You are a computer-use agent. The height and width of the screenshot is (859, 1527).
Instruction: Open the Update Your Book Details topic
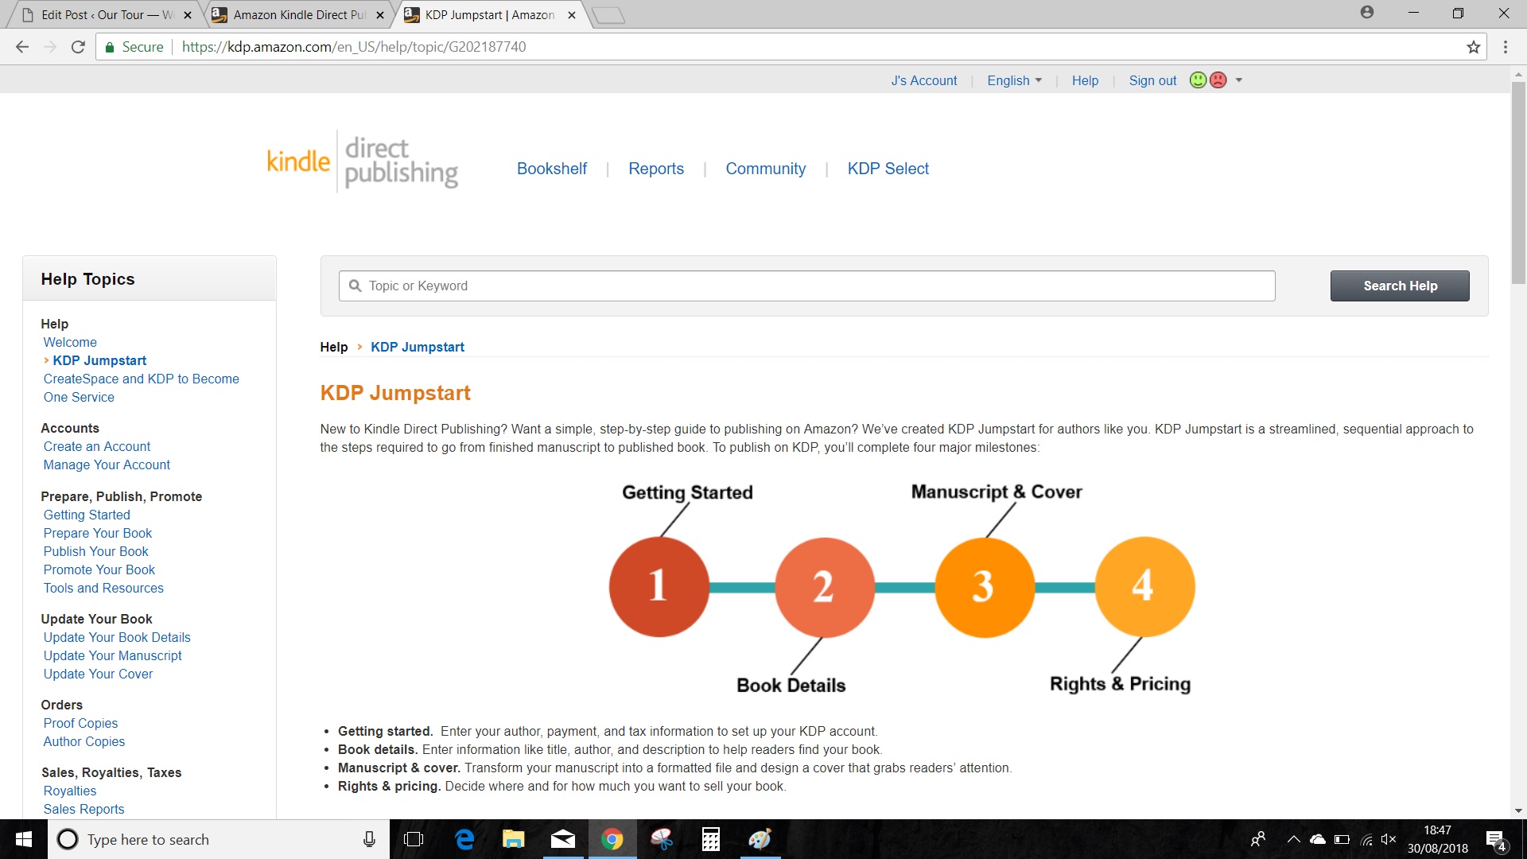click(x=117, y=637)
